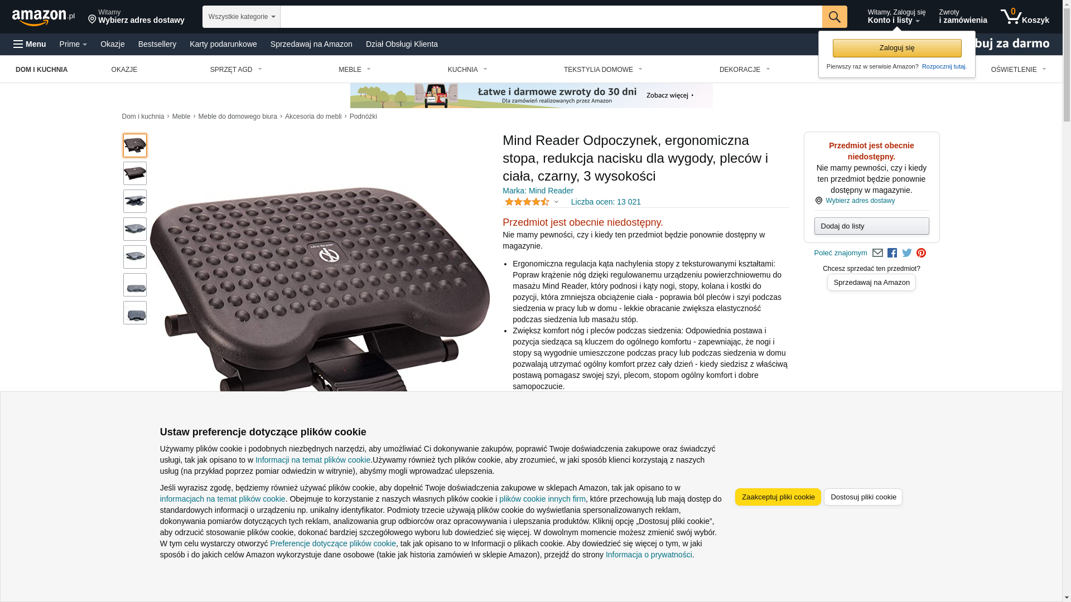Click the Dodaj do listy button
This screenshot has height=602, width=1071.
[872, 226]
